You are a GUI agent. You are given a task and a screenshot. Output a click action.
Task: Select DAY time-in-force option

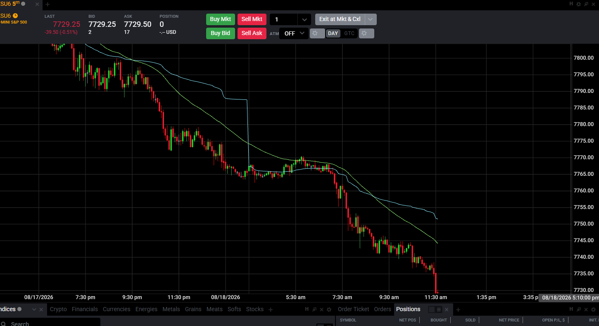pos(333,33)
